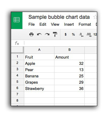Open the File menu
The height and width of the screenshot is (118, 108).
[x=31, y=24]
